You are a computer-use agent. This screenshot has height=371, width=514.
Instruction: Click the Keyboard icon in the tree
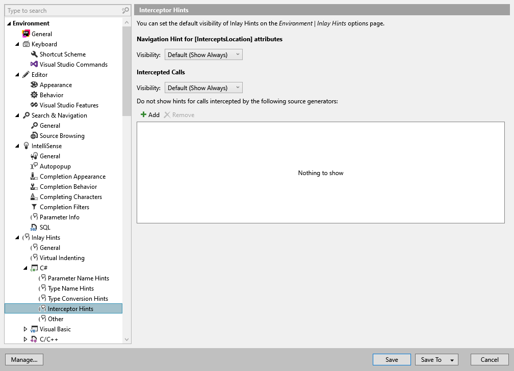click(x=26, y=44)
